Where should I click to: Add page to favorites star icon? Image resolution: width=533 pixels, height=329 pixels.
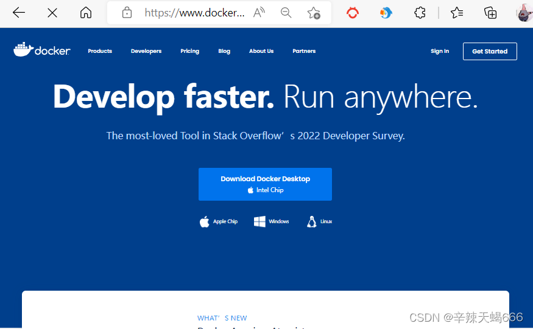click(314, 13)
